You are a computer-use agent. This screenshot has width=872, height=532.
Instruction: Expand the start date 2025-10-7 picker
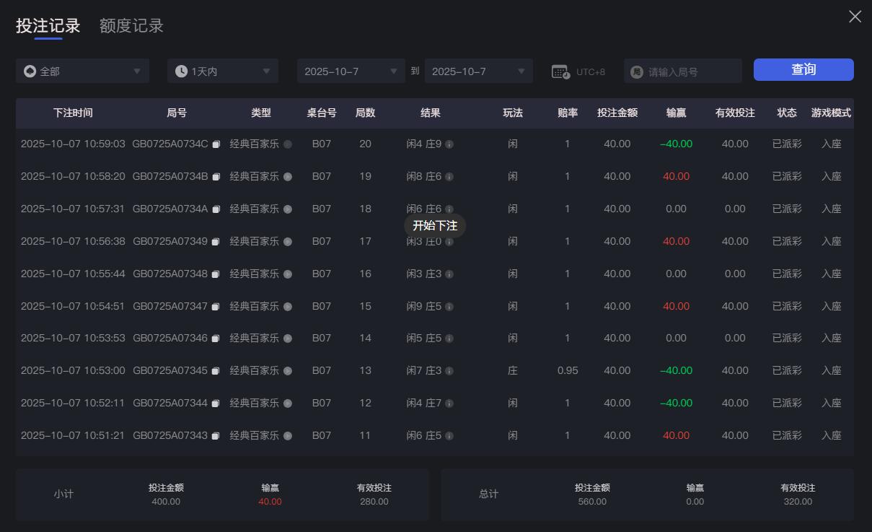point(351,71)
